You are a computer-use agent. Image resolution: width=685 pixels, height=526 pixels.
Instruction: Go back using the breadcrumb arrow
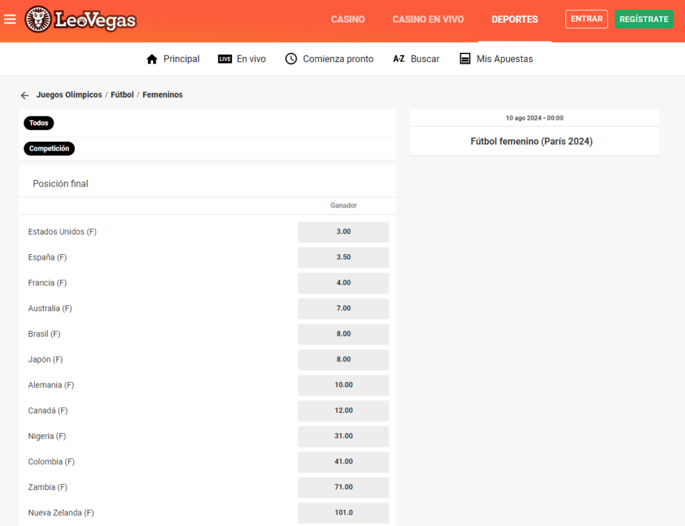pyautogui.click(x=25, y=95)
